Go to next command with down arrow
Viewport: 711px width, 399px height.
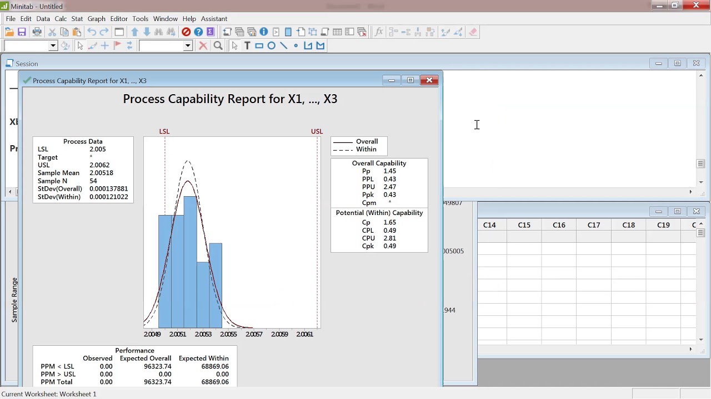pos(147,32)
